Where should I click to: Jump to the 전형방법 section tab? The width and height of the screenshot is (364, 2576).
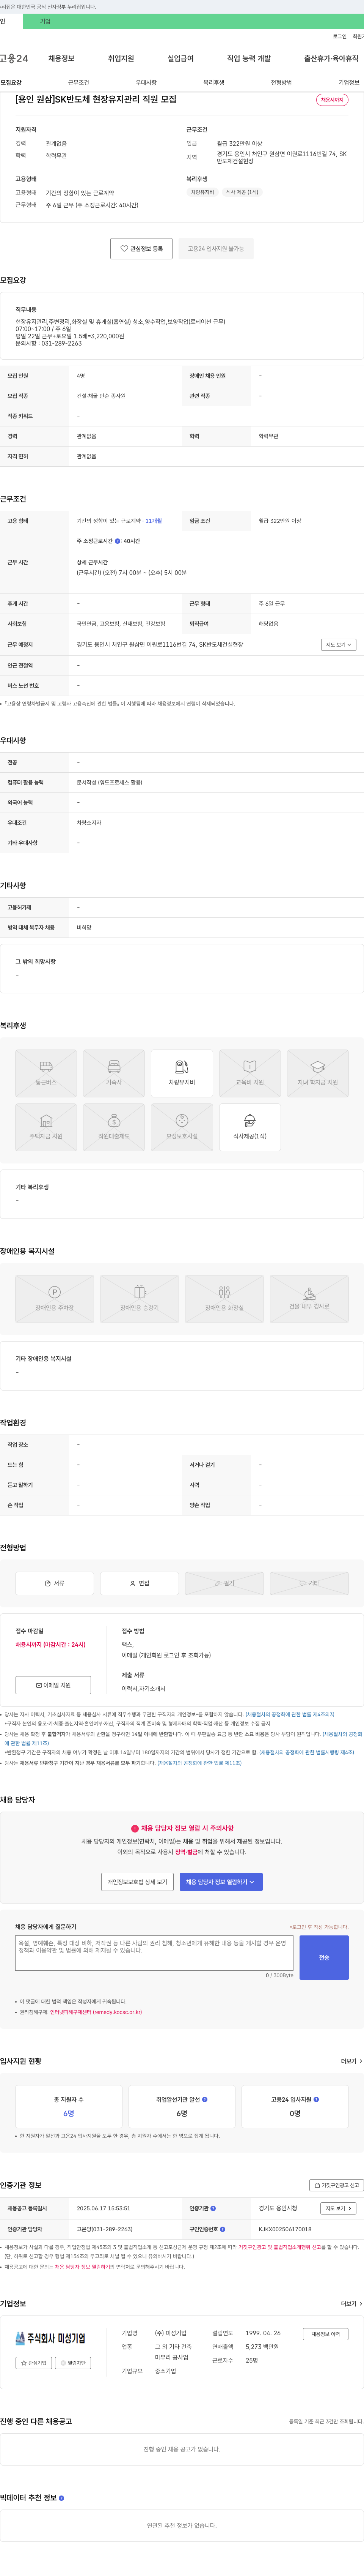(x=281, y=83)
